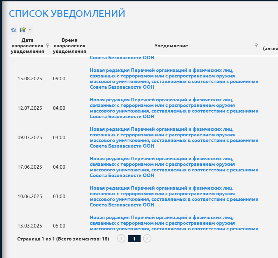
Task: Select date cell 12.07.2025
Action: [x=30, y=108]
